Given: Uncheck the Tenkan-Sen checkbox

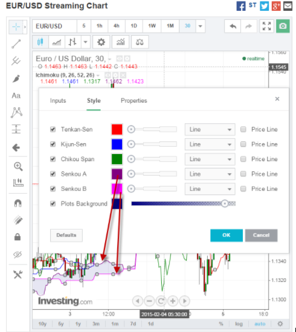Looking at the screenshot, I should click(53, 129).
